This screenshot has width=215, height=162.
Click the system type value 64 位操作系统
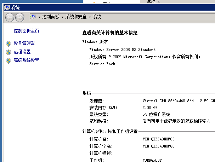(156, 114)
